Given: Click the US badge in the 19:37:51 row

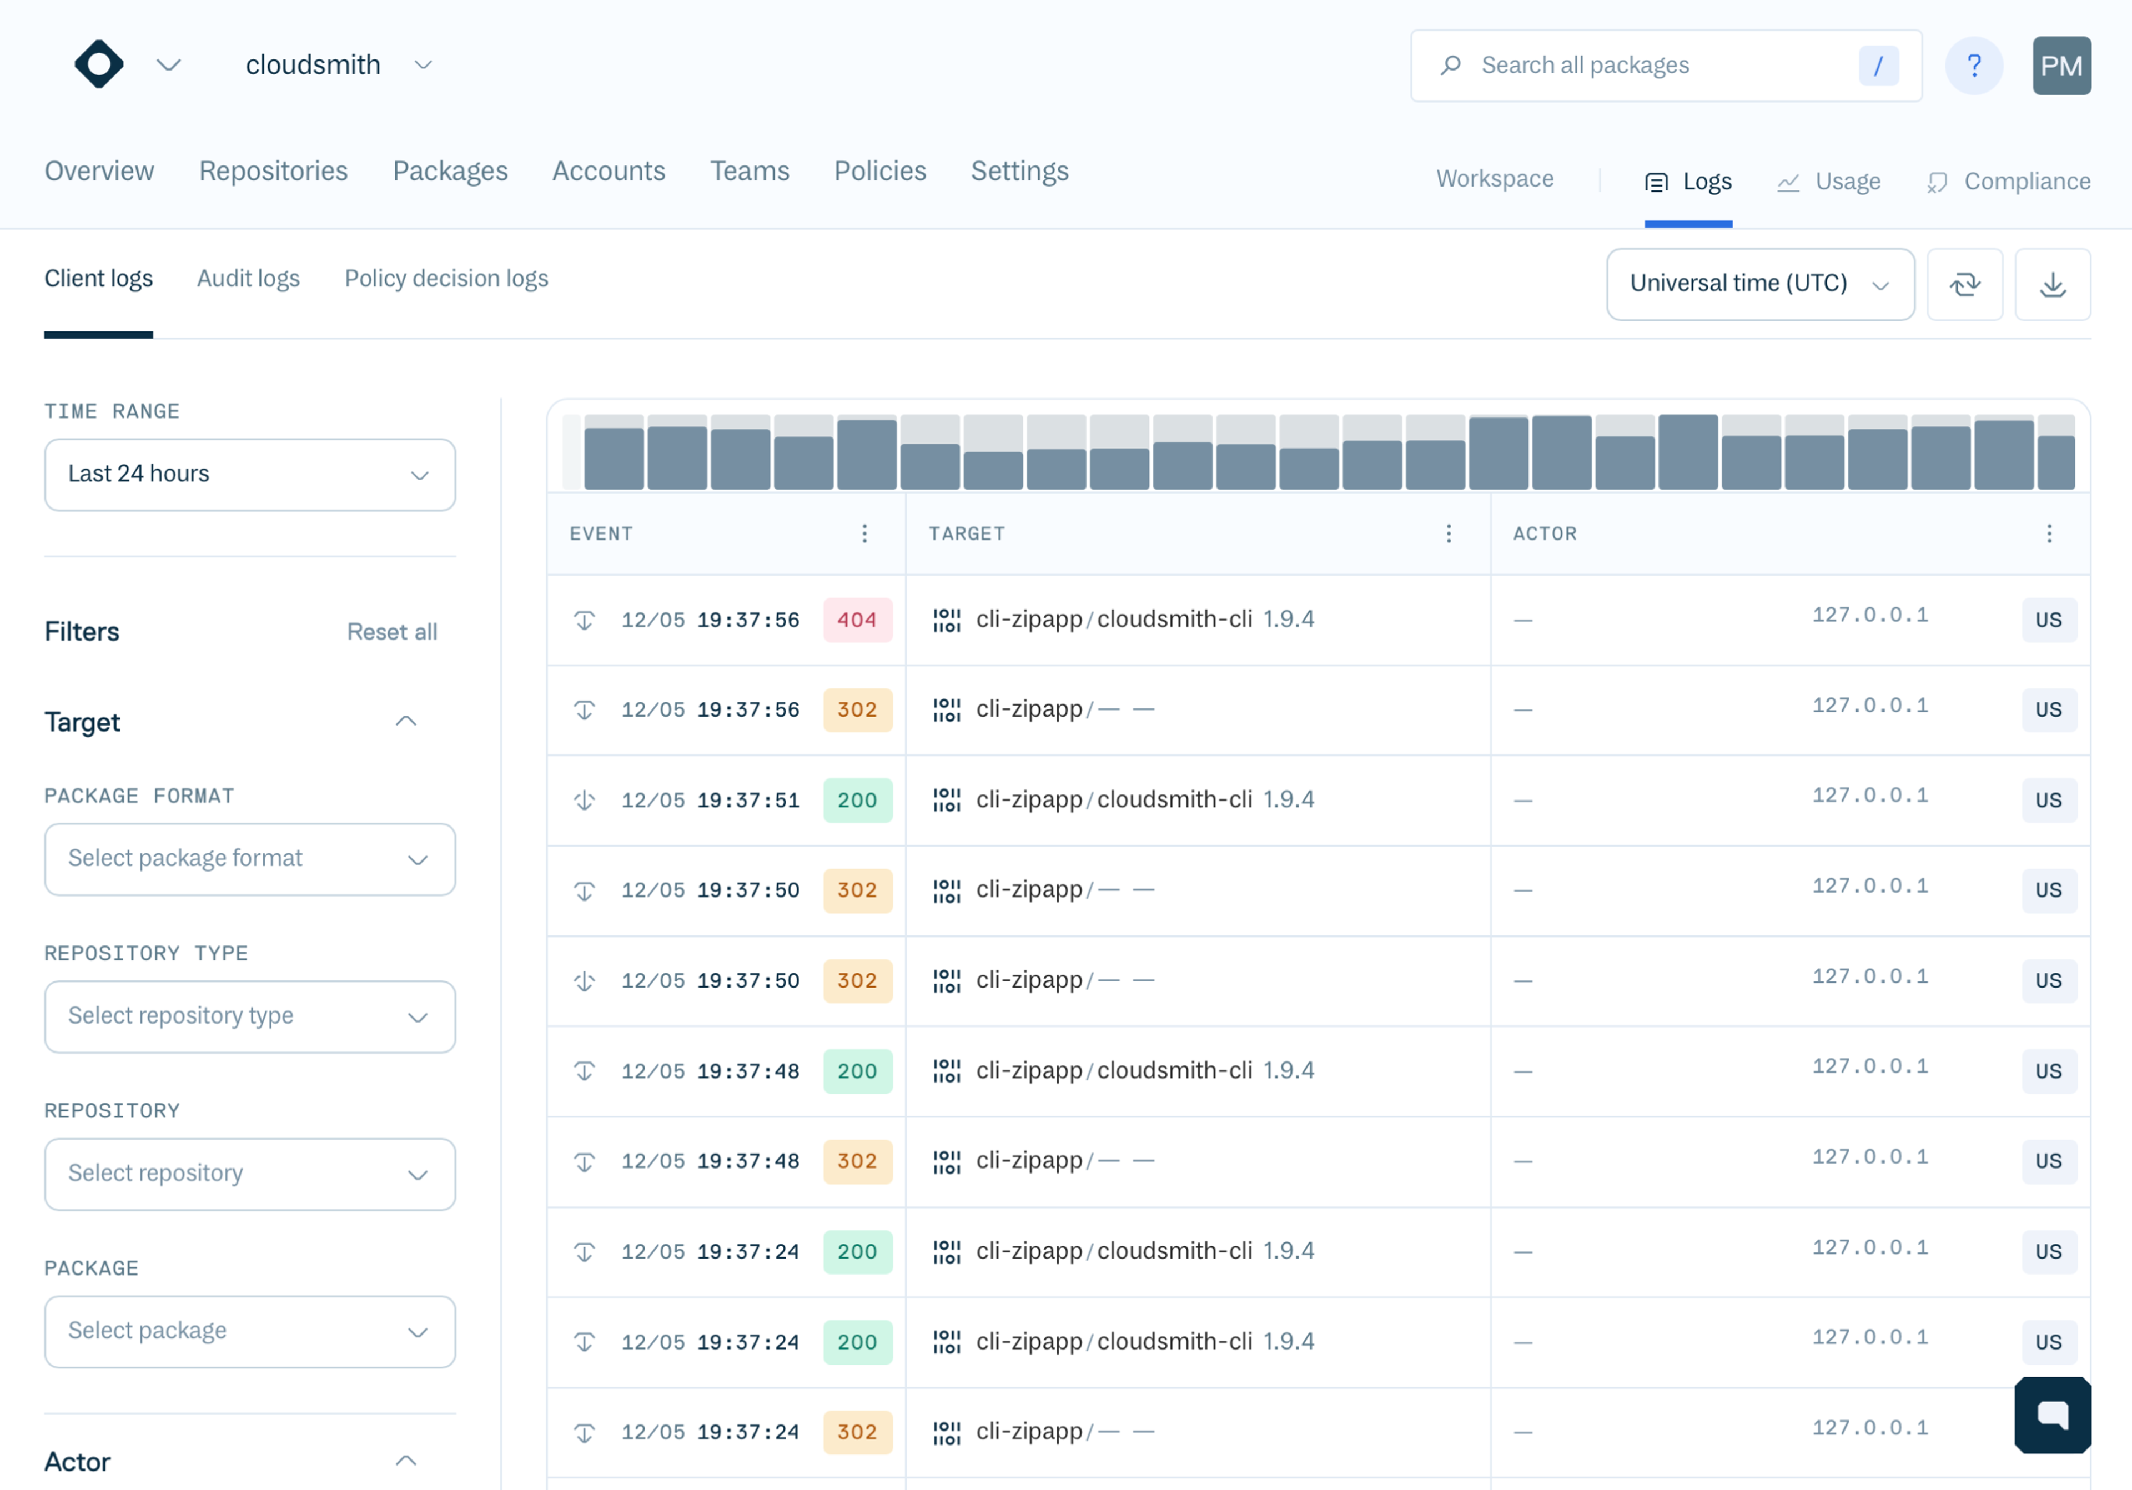Looking at the screenshot, I should (x=2048, y=801).
